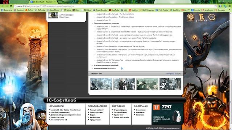Image resolution: width=232 pixels, height=130 pixels.
Task: Switch to the 1С-СофтКлаб browser tab
Action: pos(43,2)
